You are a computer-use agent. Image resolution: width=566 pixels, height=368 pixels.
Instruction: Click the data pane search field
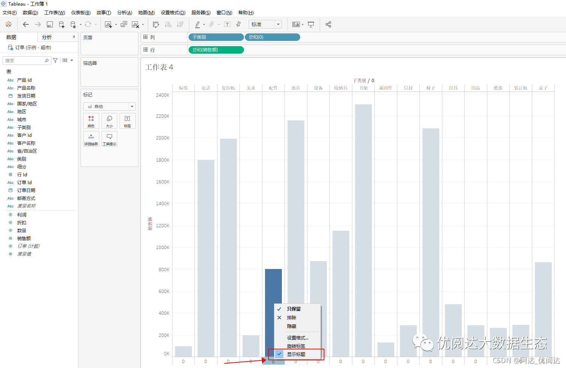[x=26, y=60]
